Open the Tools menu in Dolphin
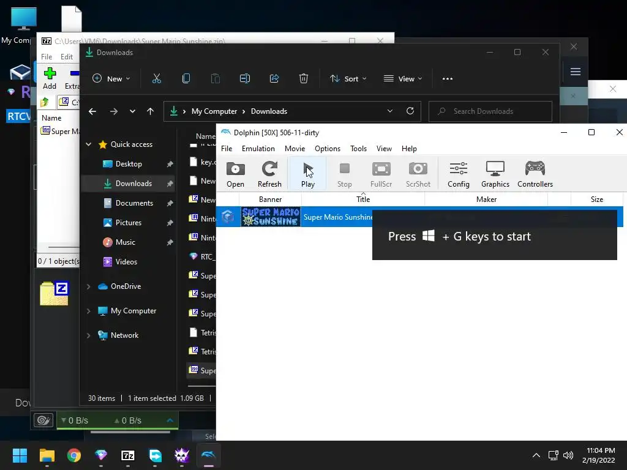This screenshot has height=470, width=627. point(358,149)
